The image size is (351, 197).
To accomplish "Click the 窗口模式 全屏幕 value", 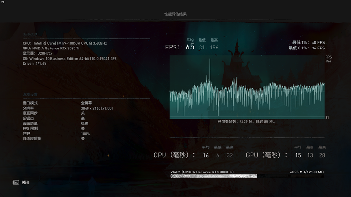I will 87,103.
